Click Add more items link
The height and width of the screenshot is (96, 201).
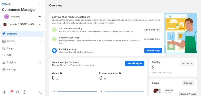[x=152, y=30]
